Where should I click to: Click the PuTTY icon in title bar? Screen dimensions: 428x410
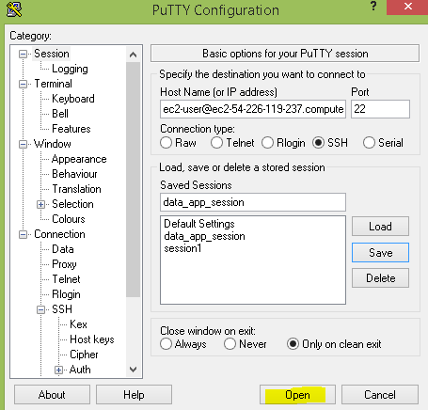[14, 9]
